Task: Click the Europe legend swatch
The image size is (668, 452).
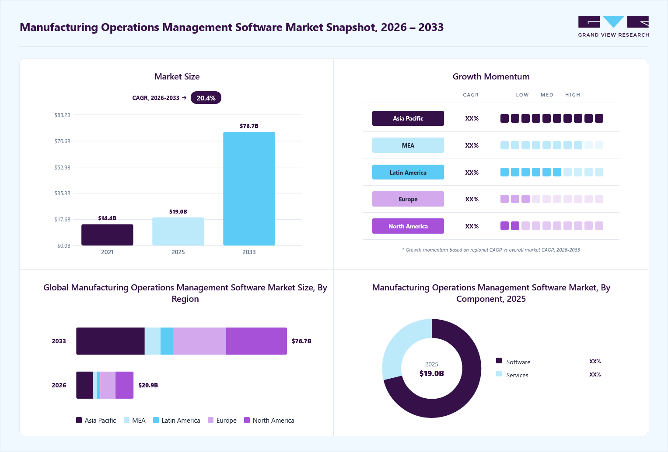Action: click(211, 420)
